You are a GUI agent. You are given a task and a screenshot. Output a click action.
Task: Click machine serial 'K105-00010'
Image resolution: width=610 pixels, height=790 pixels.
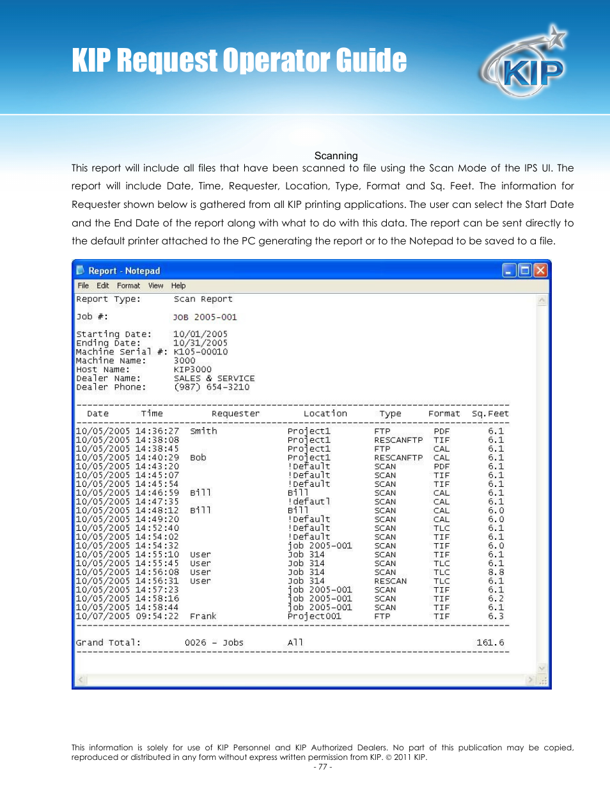(201, 352)
